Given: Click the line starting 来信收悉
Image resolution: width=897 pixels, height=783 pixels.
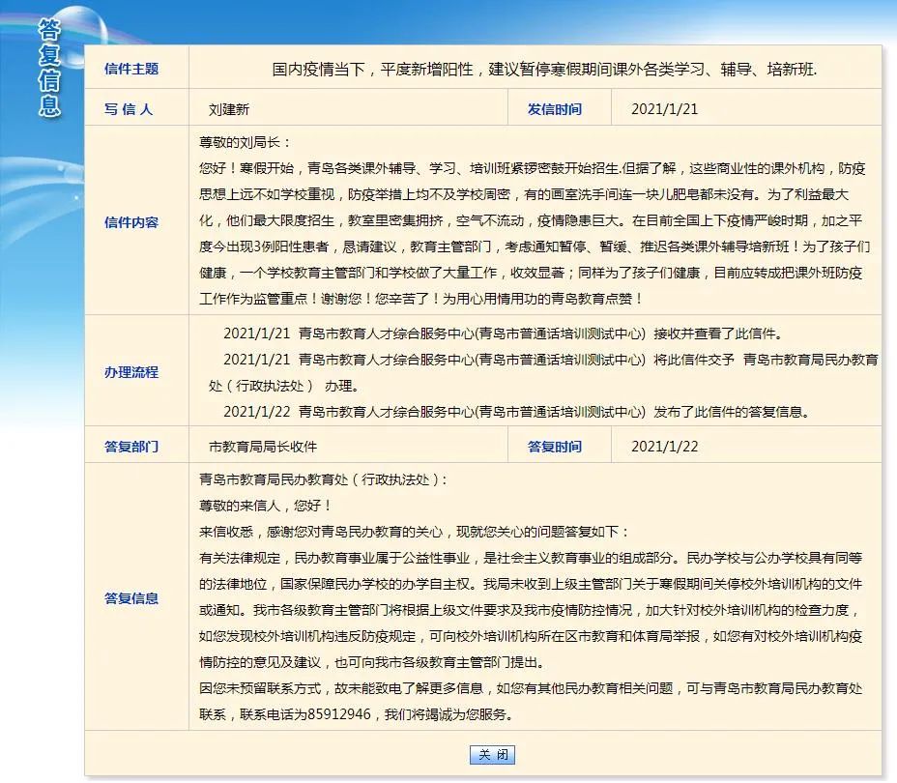Looking at the screenshot, I should coord(414,532).
